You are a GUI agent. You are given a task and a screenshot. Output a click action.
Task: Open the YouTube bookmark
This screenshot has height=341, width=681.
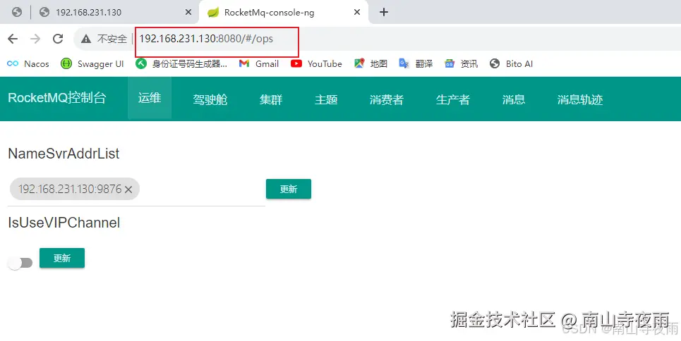tap(316, 64)
